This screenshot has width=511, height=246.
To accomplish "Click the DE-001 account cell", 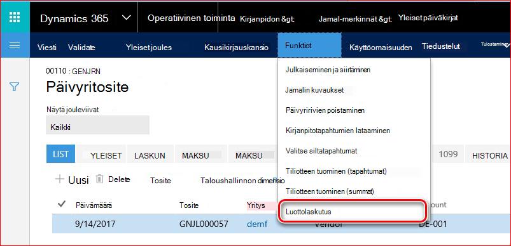I will pos(433,224).
